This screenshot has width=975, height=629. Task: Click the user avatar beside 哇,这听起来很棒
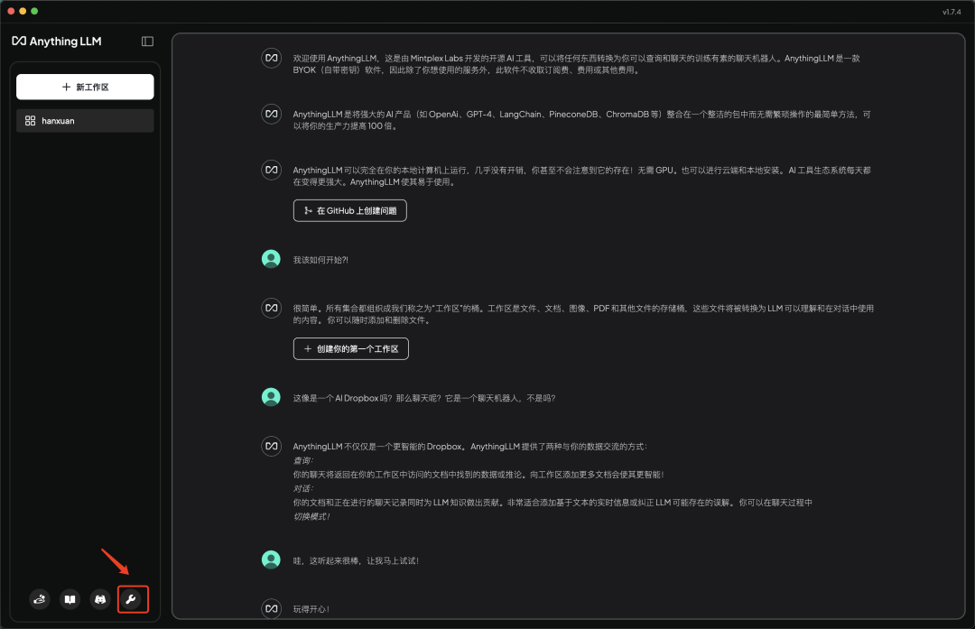click(271, 560)
